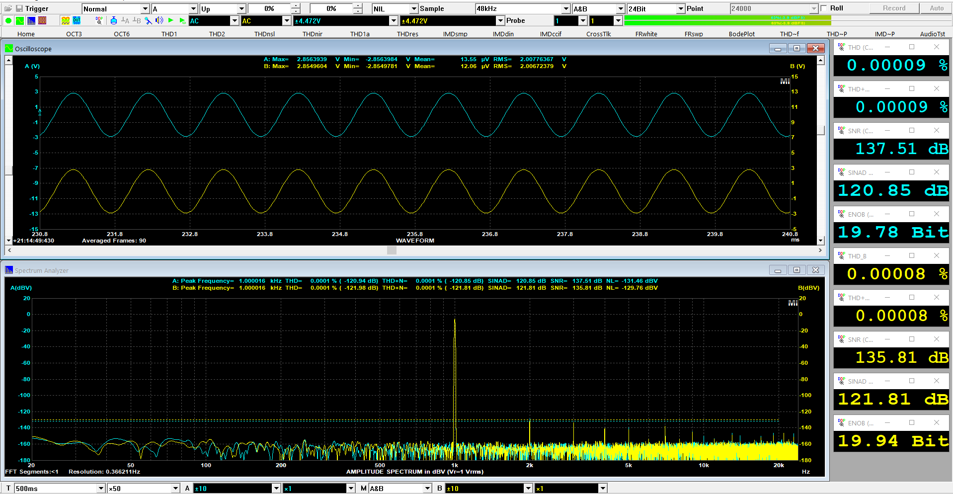The height and width of the screenshot is (494, 953).
Task: Click the T label button in bottom bar
Action: coord(8,489)
